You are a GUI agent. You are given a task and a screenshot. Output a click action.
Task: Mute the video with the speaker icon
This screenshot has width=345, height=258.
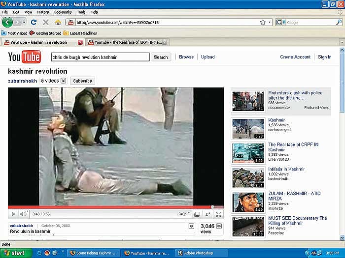[23, 214]
